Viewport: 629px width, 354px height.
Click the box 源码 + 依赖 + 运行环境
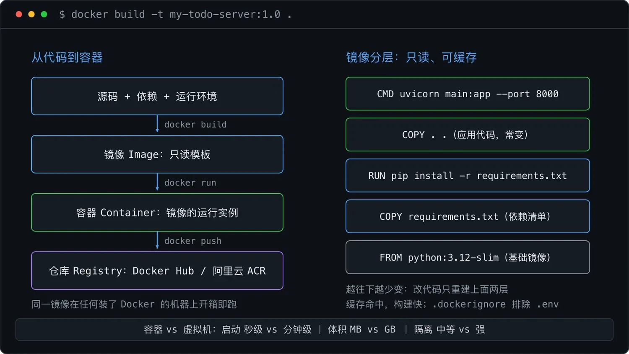(157, 96)
